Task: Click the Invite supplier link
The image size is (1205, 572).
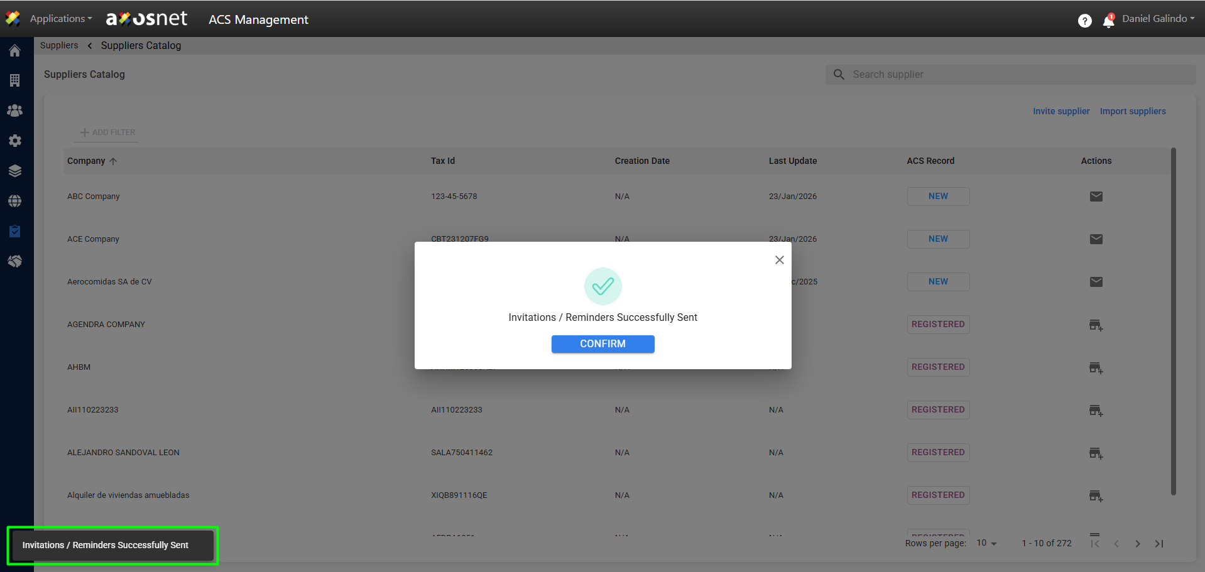Action: (x=1061, y=111)
